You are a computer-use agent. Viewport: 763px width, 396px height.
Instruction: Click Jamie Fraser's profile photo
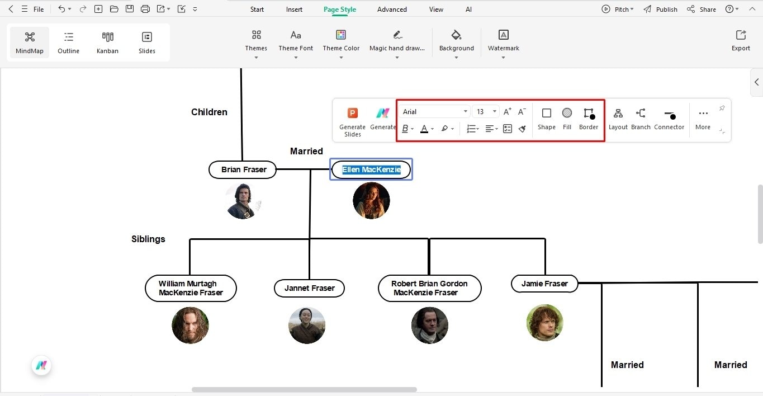[544, 323]
